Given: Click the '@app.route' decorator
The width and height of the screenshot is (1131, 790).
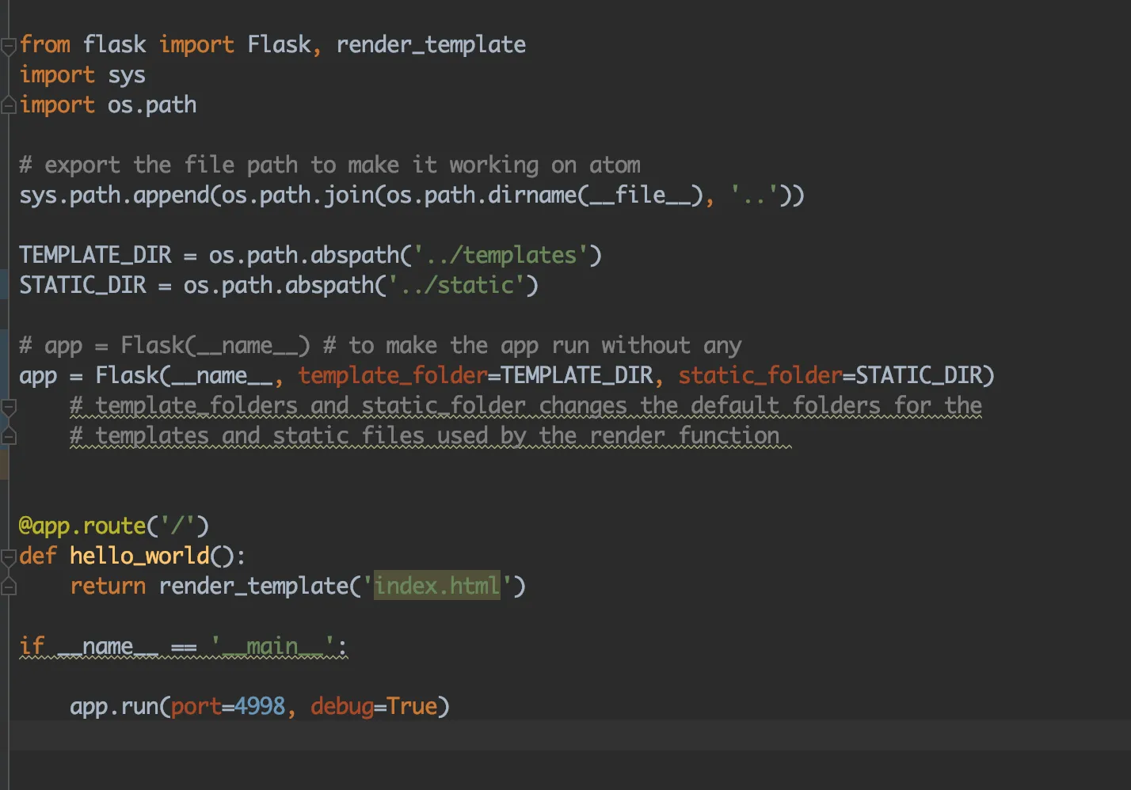Looking at the screenshot, I should pyautogui.click(x=82, y=526).
